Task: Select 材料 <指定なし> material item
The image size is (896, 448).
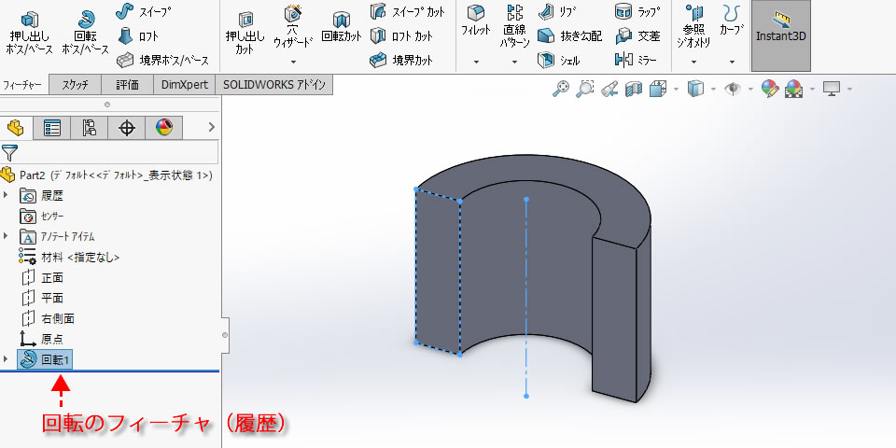Action: coord(69,258)
